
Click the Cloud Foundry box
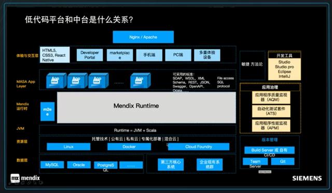click(199, 146)
